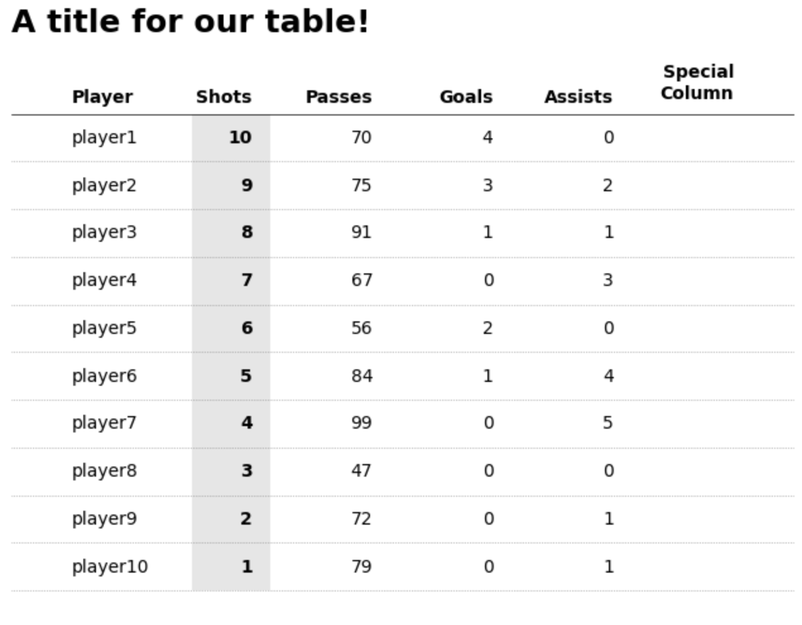
Task: Click the Player column header
Action: 102,97
